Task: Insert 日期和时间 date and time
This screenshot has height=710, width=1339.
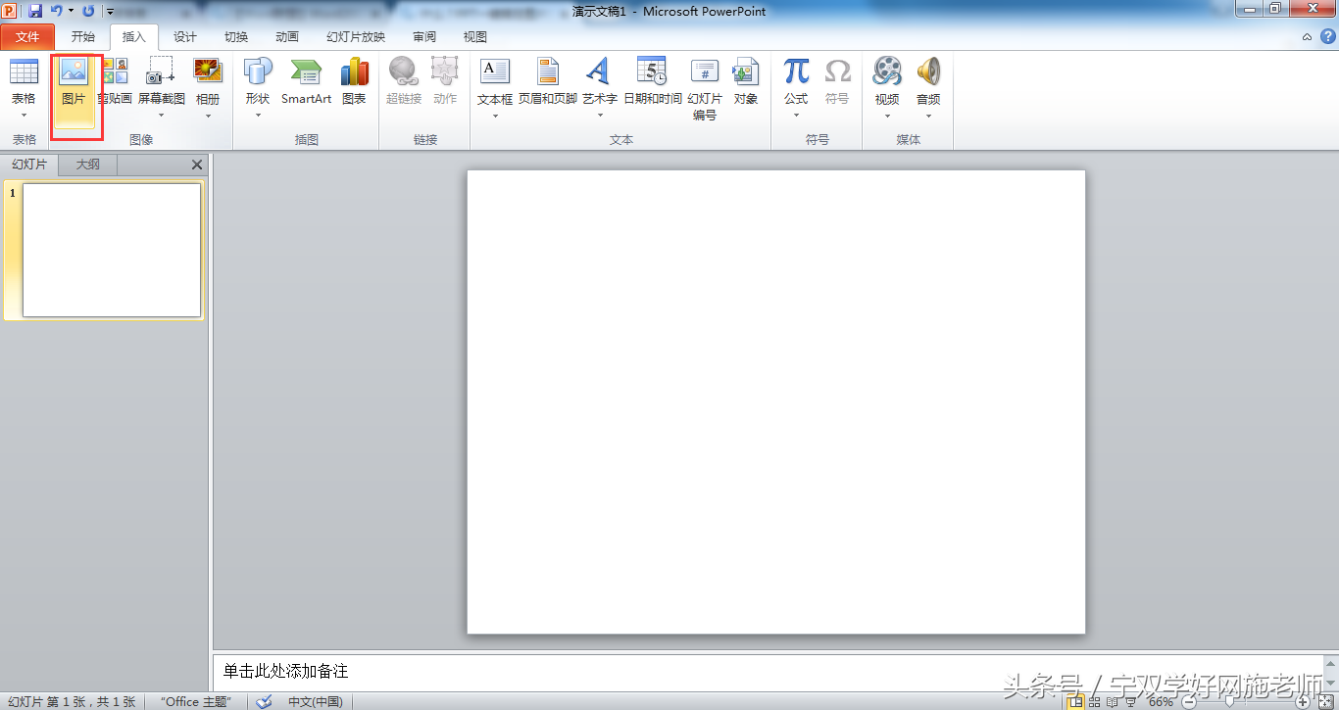Action: 653,81
